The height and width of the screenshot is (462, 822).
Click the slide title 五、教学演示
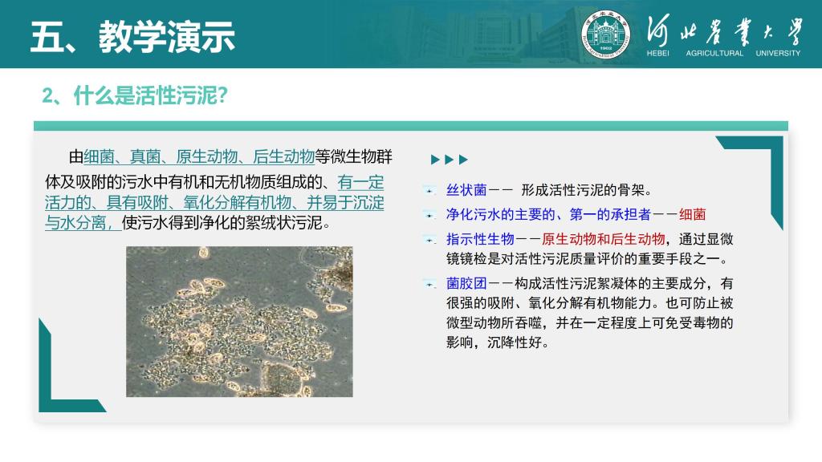pos(132,36)
